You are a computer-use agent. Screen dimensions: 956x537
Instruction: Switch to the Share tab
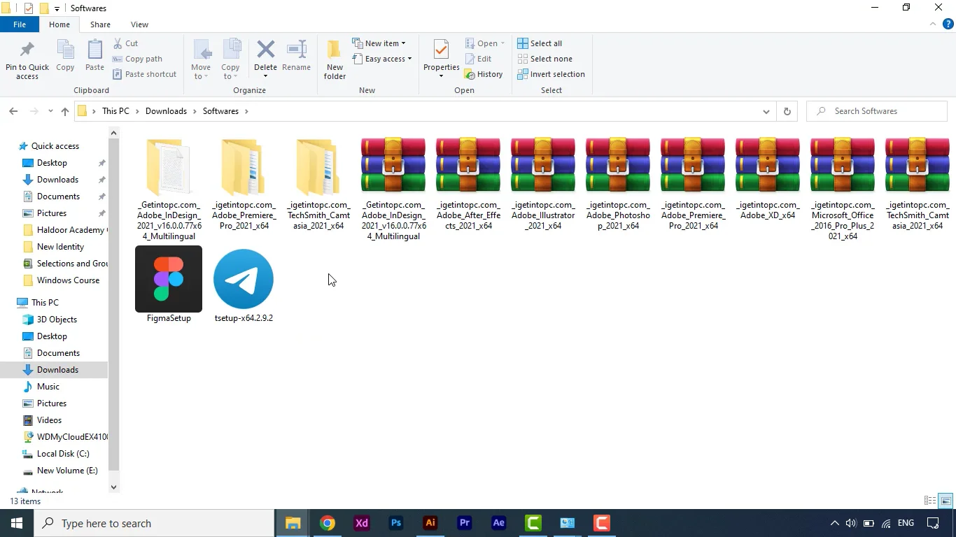tap(100, 24)
